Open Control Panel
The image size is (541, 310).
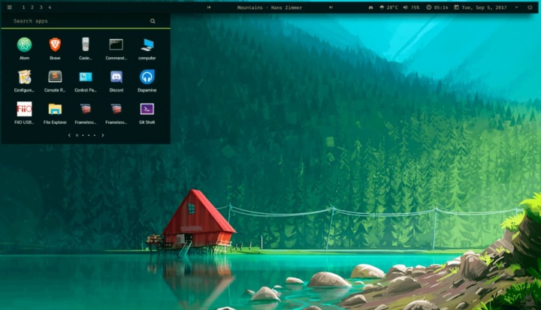86,77
